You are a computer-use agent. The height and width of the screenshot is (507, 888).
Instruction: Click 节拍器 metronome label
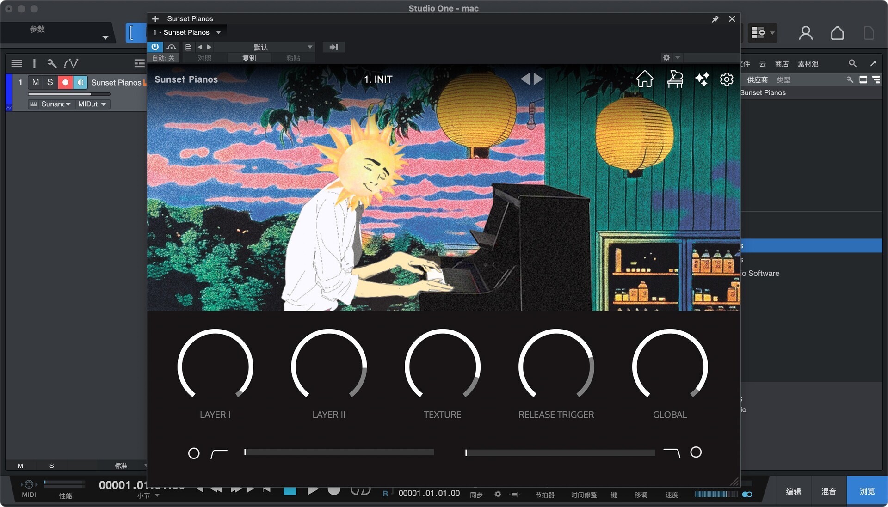click(x=545, y=495)
